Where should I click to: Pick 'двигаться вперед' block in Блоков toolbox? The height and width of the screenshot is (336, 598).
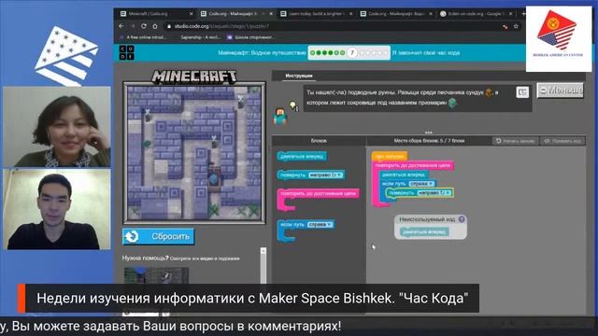click(302, 156)
